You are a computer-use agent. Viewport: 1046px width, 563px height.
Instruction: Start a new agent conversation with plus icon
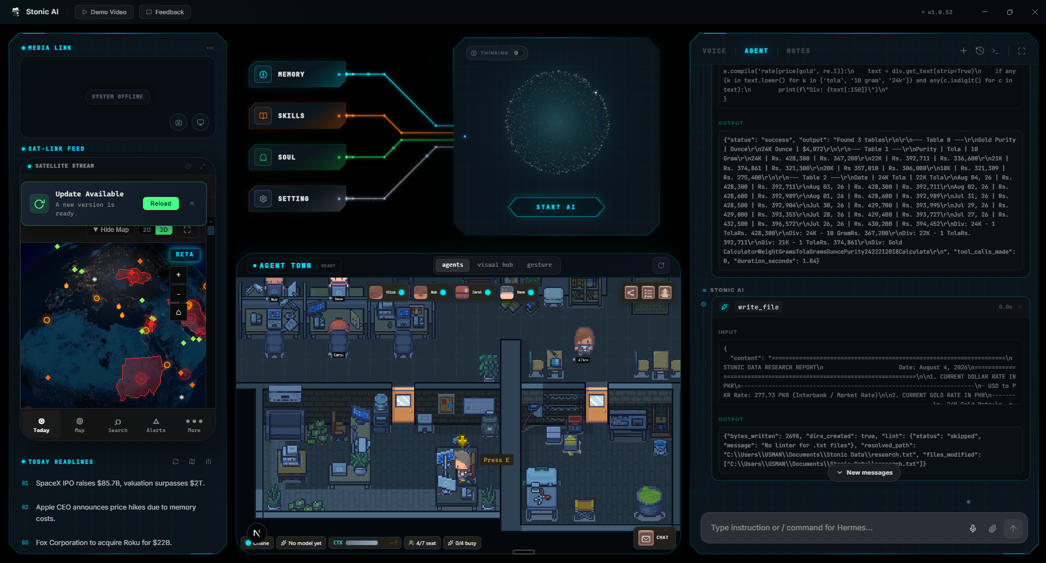click(x=964, y=51)
